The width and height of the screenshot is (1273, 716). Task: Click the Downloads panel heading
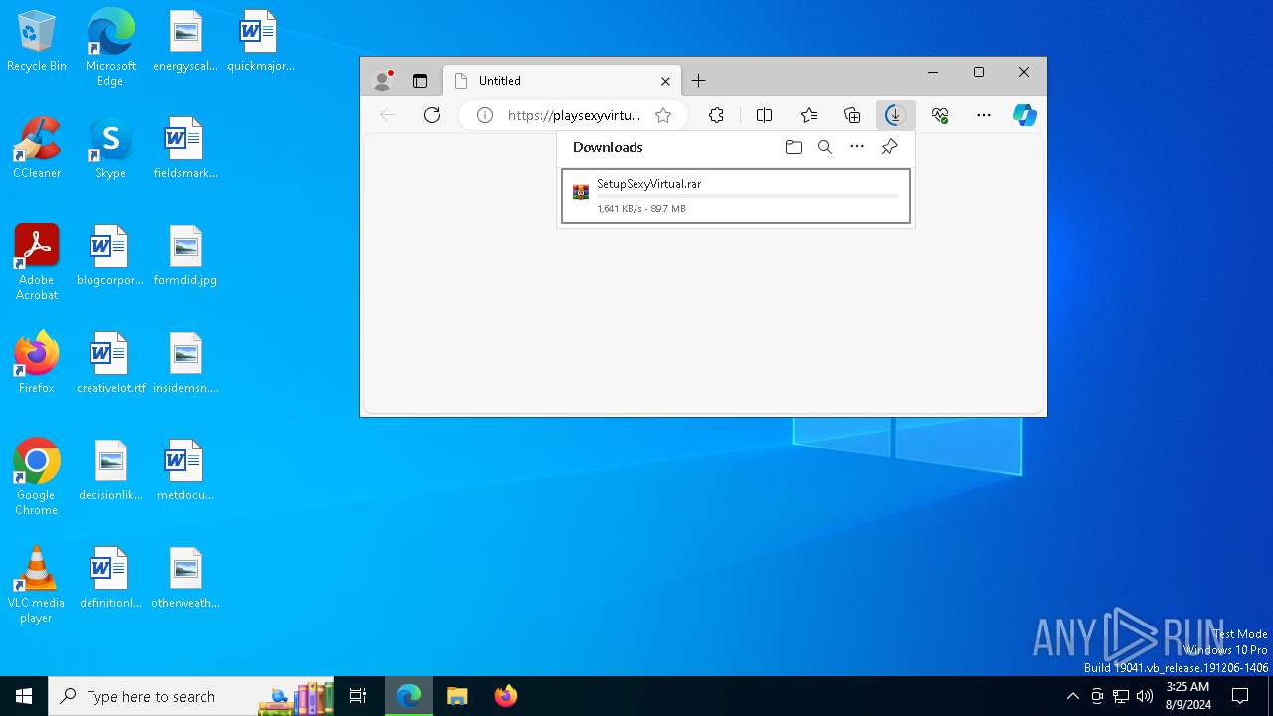point(608,147)
